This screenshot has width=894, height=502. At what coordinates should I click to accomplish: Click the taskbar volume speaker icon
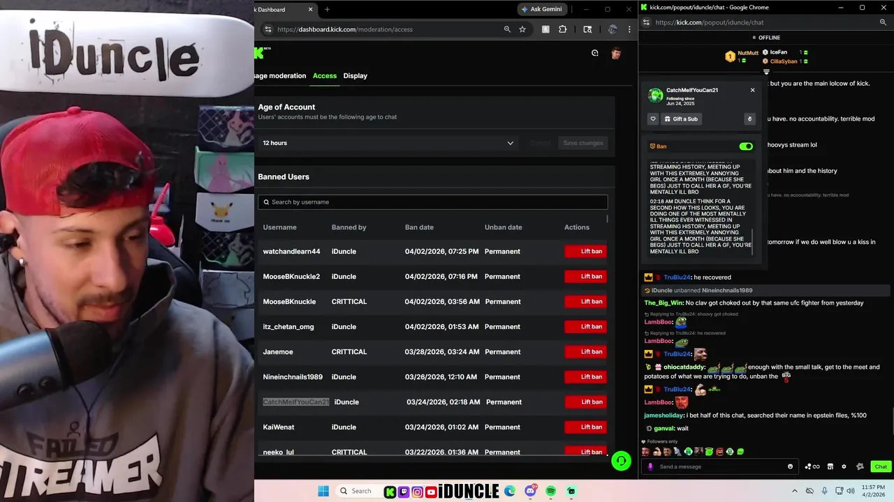coord(850,491)
